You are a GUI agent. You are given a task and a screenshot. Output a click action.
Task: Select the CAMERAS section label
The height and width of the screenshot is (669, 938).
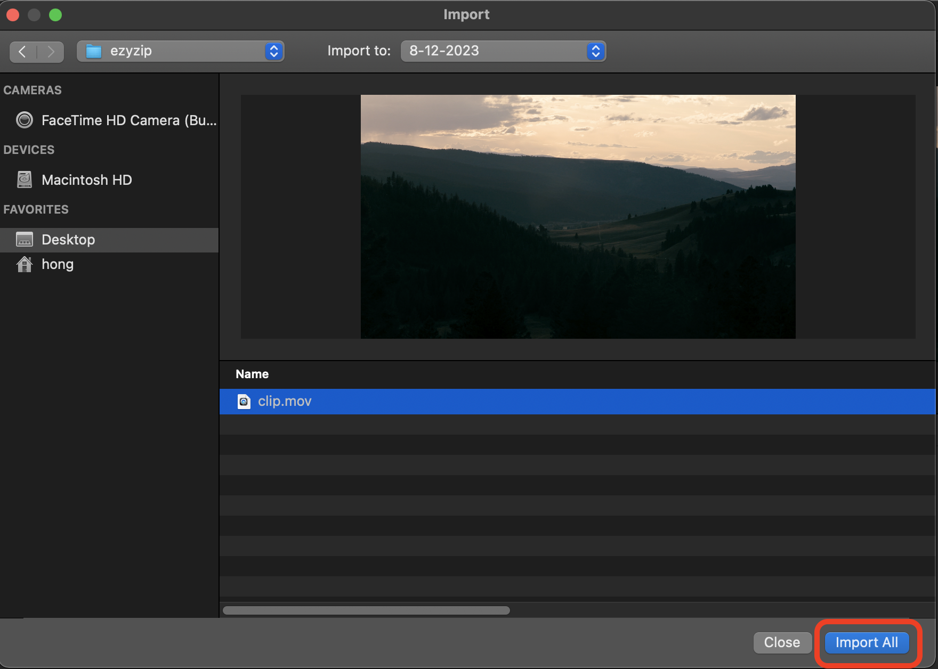click(x=32, y=90)
